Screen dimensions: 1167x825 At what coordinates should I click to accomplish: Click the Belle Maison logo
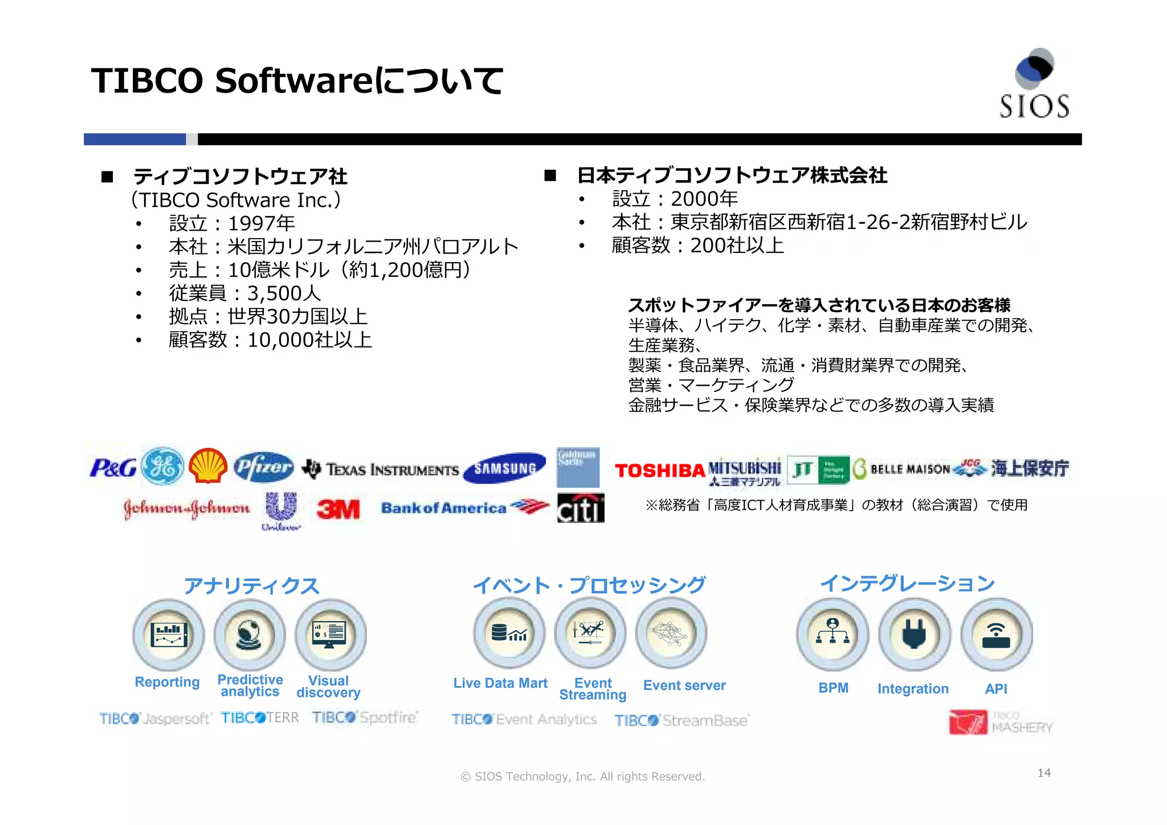(x=901, y=469)
